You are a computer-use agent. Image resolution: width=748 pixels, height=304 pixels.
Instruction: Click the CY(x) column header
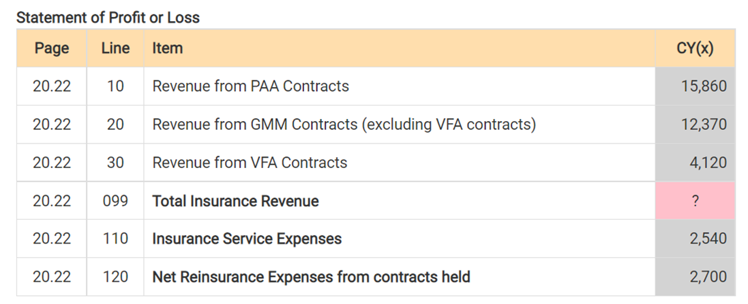click(695, 48)
